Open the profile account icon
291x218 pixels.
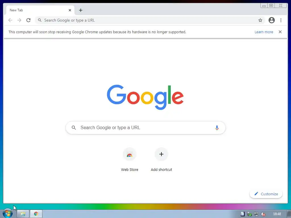tap(271, 20)
